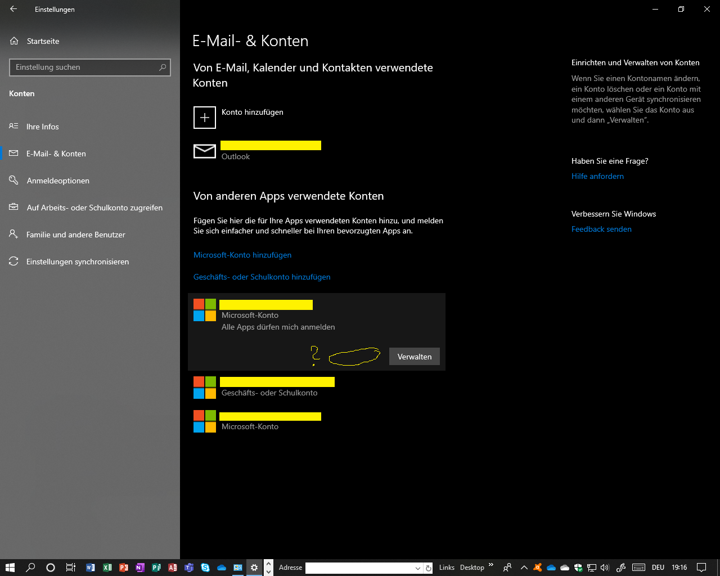Open Cortana from the taskbar

[51, 568]
